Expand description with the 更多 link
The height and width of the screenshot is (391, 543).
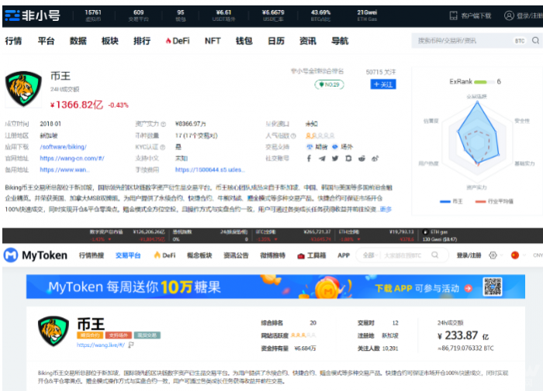[x=386, y=209]
